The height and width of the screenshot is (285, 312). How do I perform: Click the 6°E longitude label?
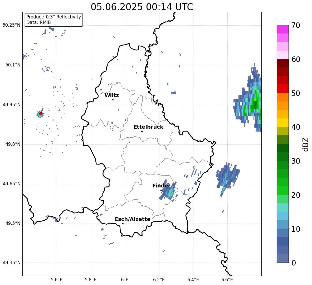tap(125, 280)
